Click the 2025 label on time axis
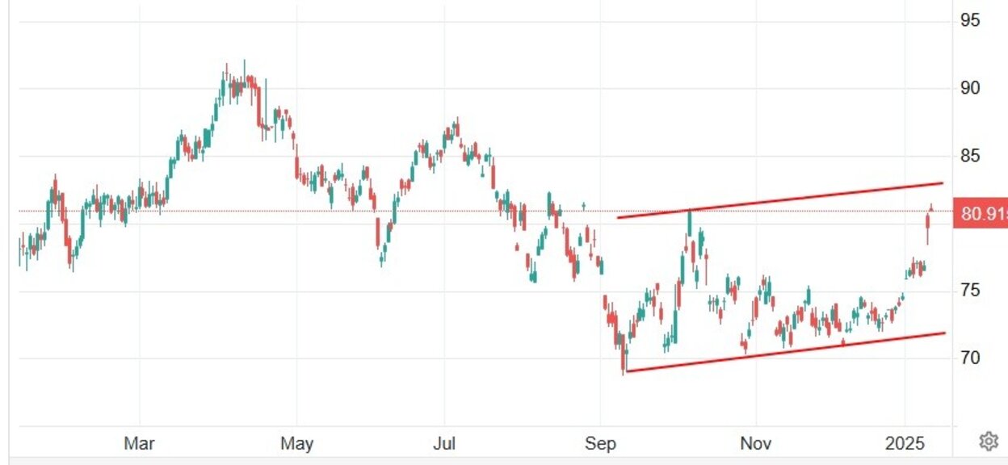1008x465 pixels. click(x=905, y=442)
